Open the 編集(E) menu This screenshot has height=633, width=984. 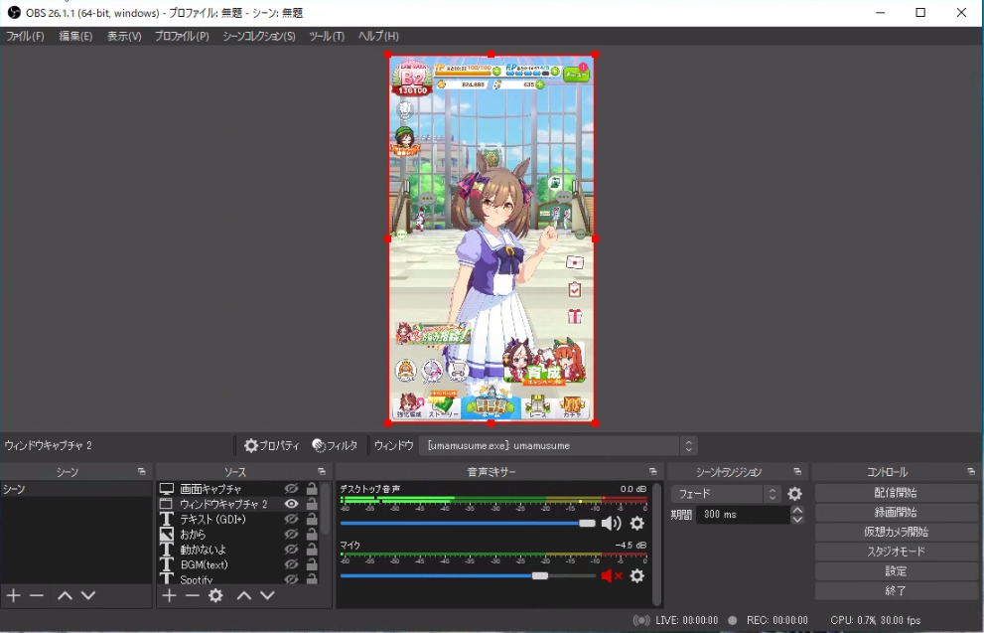click(x=75, y=37)
